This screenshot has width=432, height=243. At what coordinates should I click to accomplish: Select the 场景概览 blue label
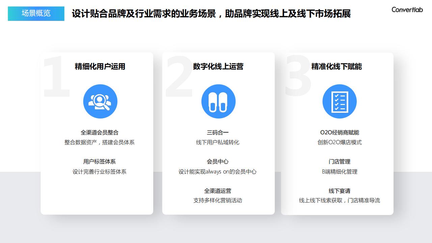(36, 13)
